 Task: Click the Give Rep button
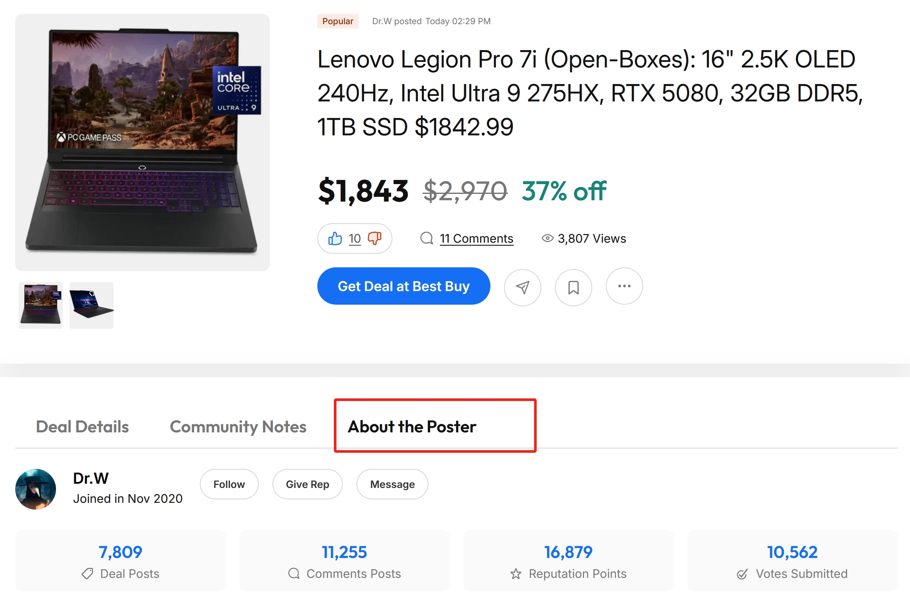[307, 484]
